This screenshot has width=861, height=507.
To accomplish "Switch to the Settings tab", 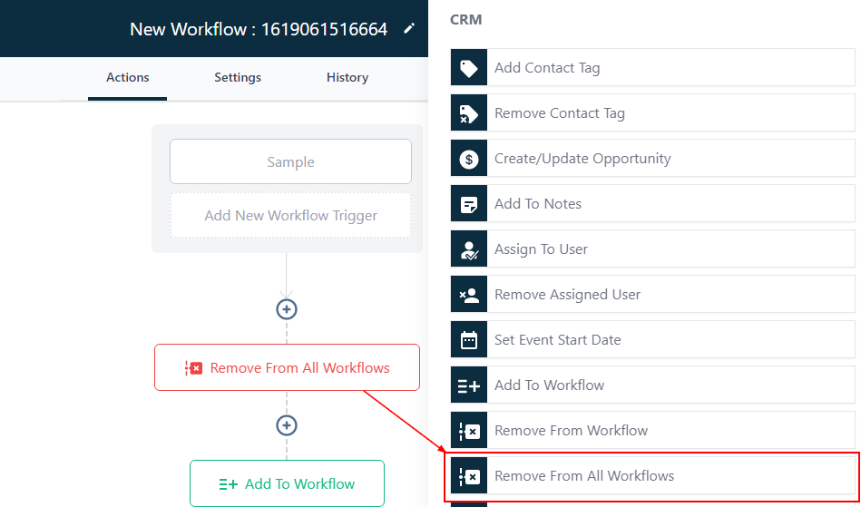I will click(x=238, y=77).
